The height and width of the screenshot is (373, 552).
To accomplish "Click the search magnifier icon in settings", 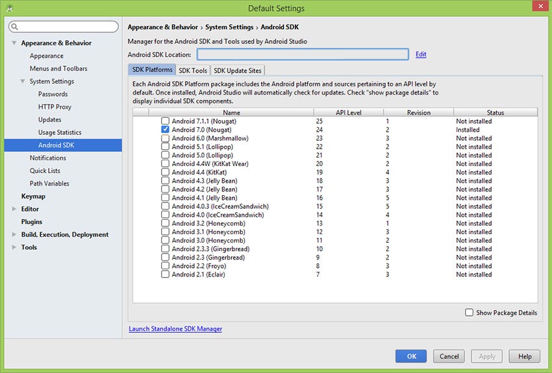I will coord(14,27).
